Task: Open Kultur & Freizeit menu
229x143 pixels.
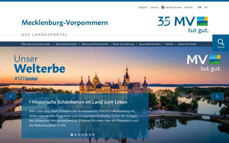Action: click(187, 44)
